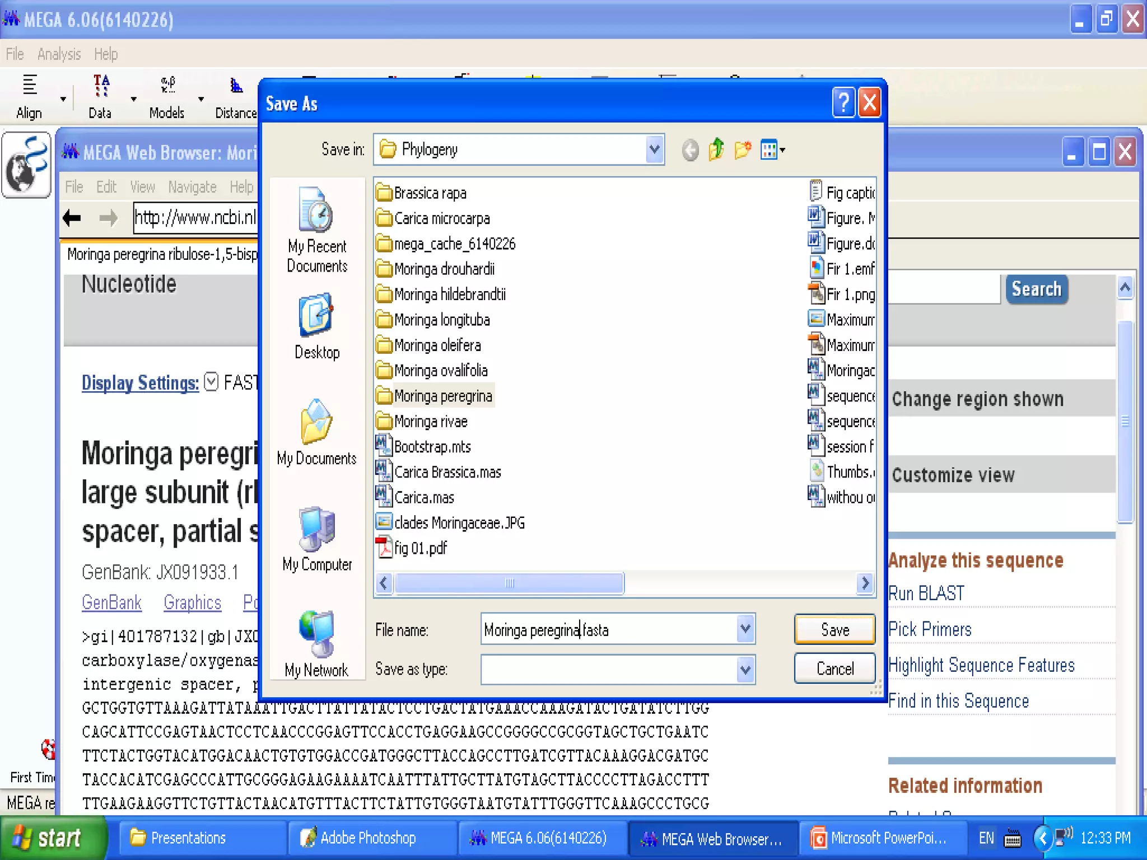
Task: Open the View Menu dropdown in dialog
Action: click(x=773, y=150)
